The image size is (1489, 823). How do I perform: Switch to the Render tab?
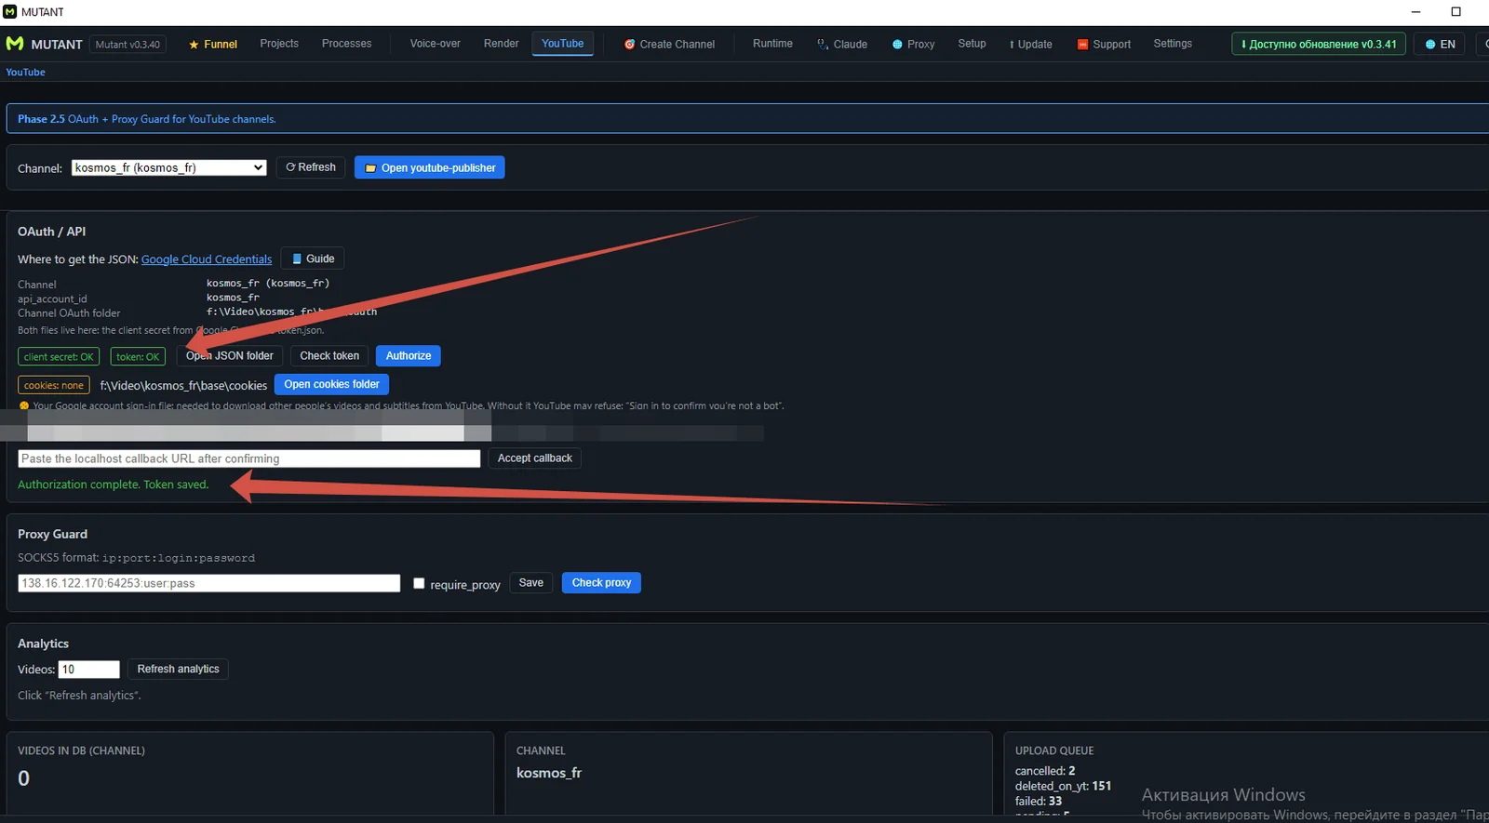(501, 44)
